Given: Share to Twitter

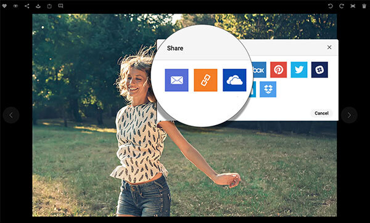Looking at the screenshot, I should pos(299,70).
